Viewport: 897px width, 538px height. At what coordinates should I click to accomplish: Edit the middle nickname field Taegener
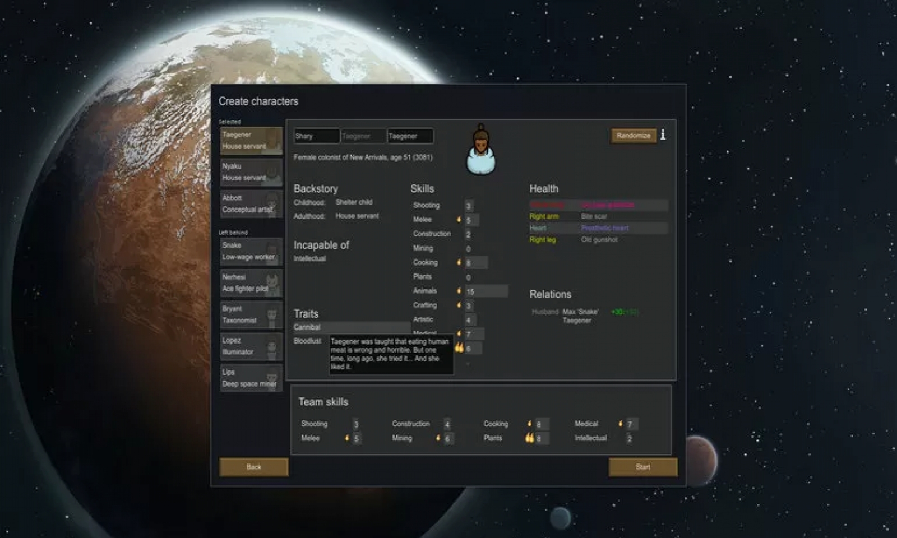[363, 136]
